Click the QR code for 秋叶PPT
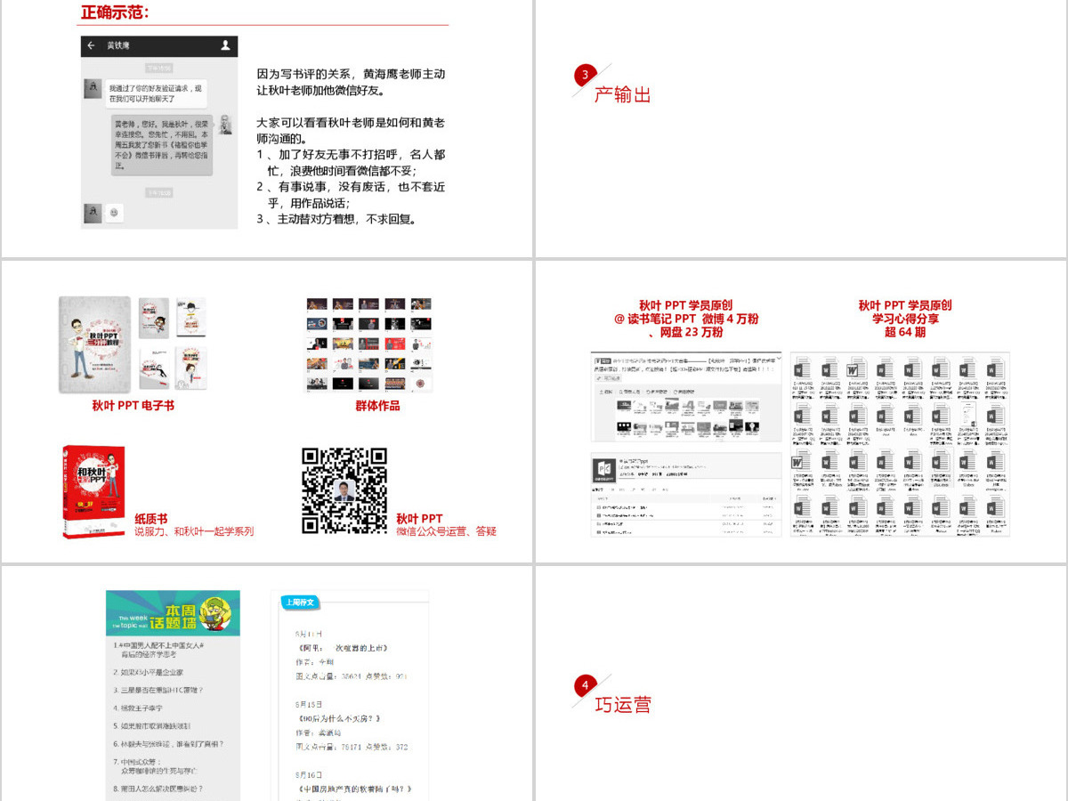This screenshot has height=801, width=1068. click(344, 490)
